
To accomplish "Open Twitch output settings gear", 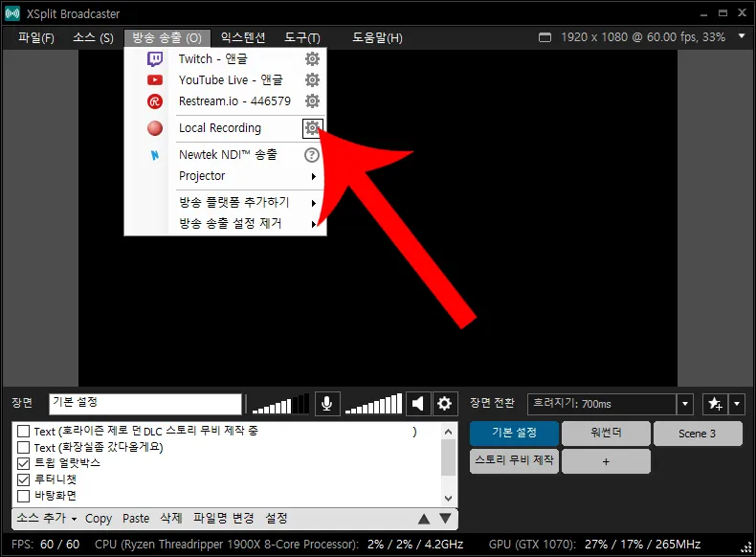I will pos(312,58).
